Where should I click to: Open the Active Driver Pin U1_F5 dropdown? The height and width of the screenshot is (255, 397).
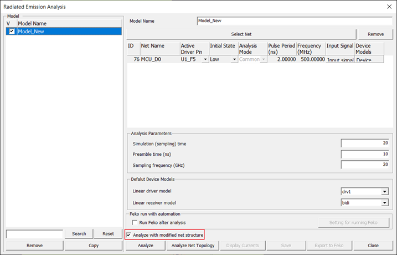(205, 59)
